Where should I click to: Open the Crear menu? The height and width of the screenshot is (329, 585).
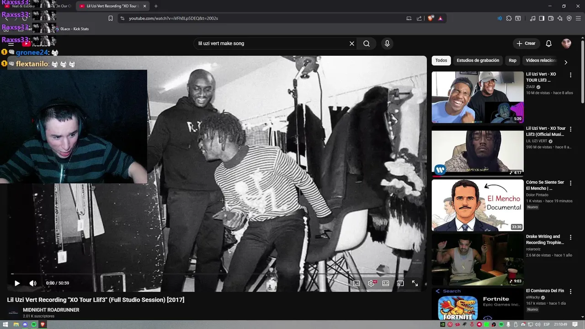pyautogui.click(x=526, y=43)
